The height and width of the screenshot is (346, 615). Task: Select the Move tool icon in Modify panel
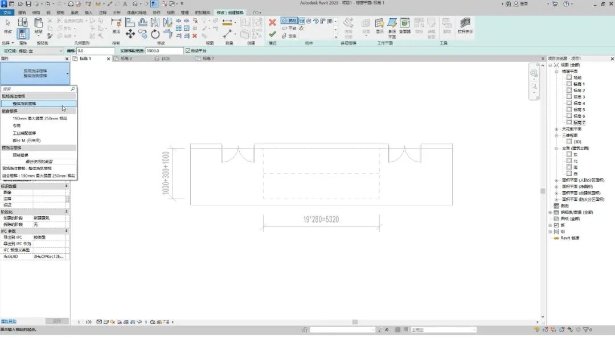pos(130,34)
